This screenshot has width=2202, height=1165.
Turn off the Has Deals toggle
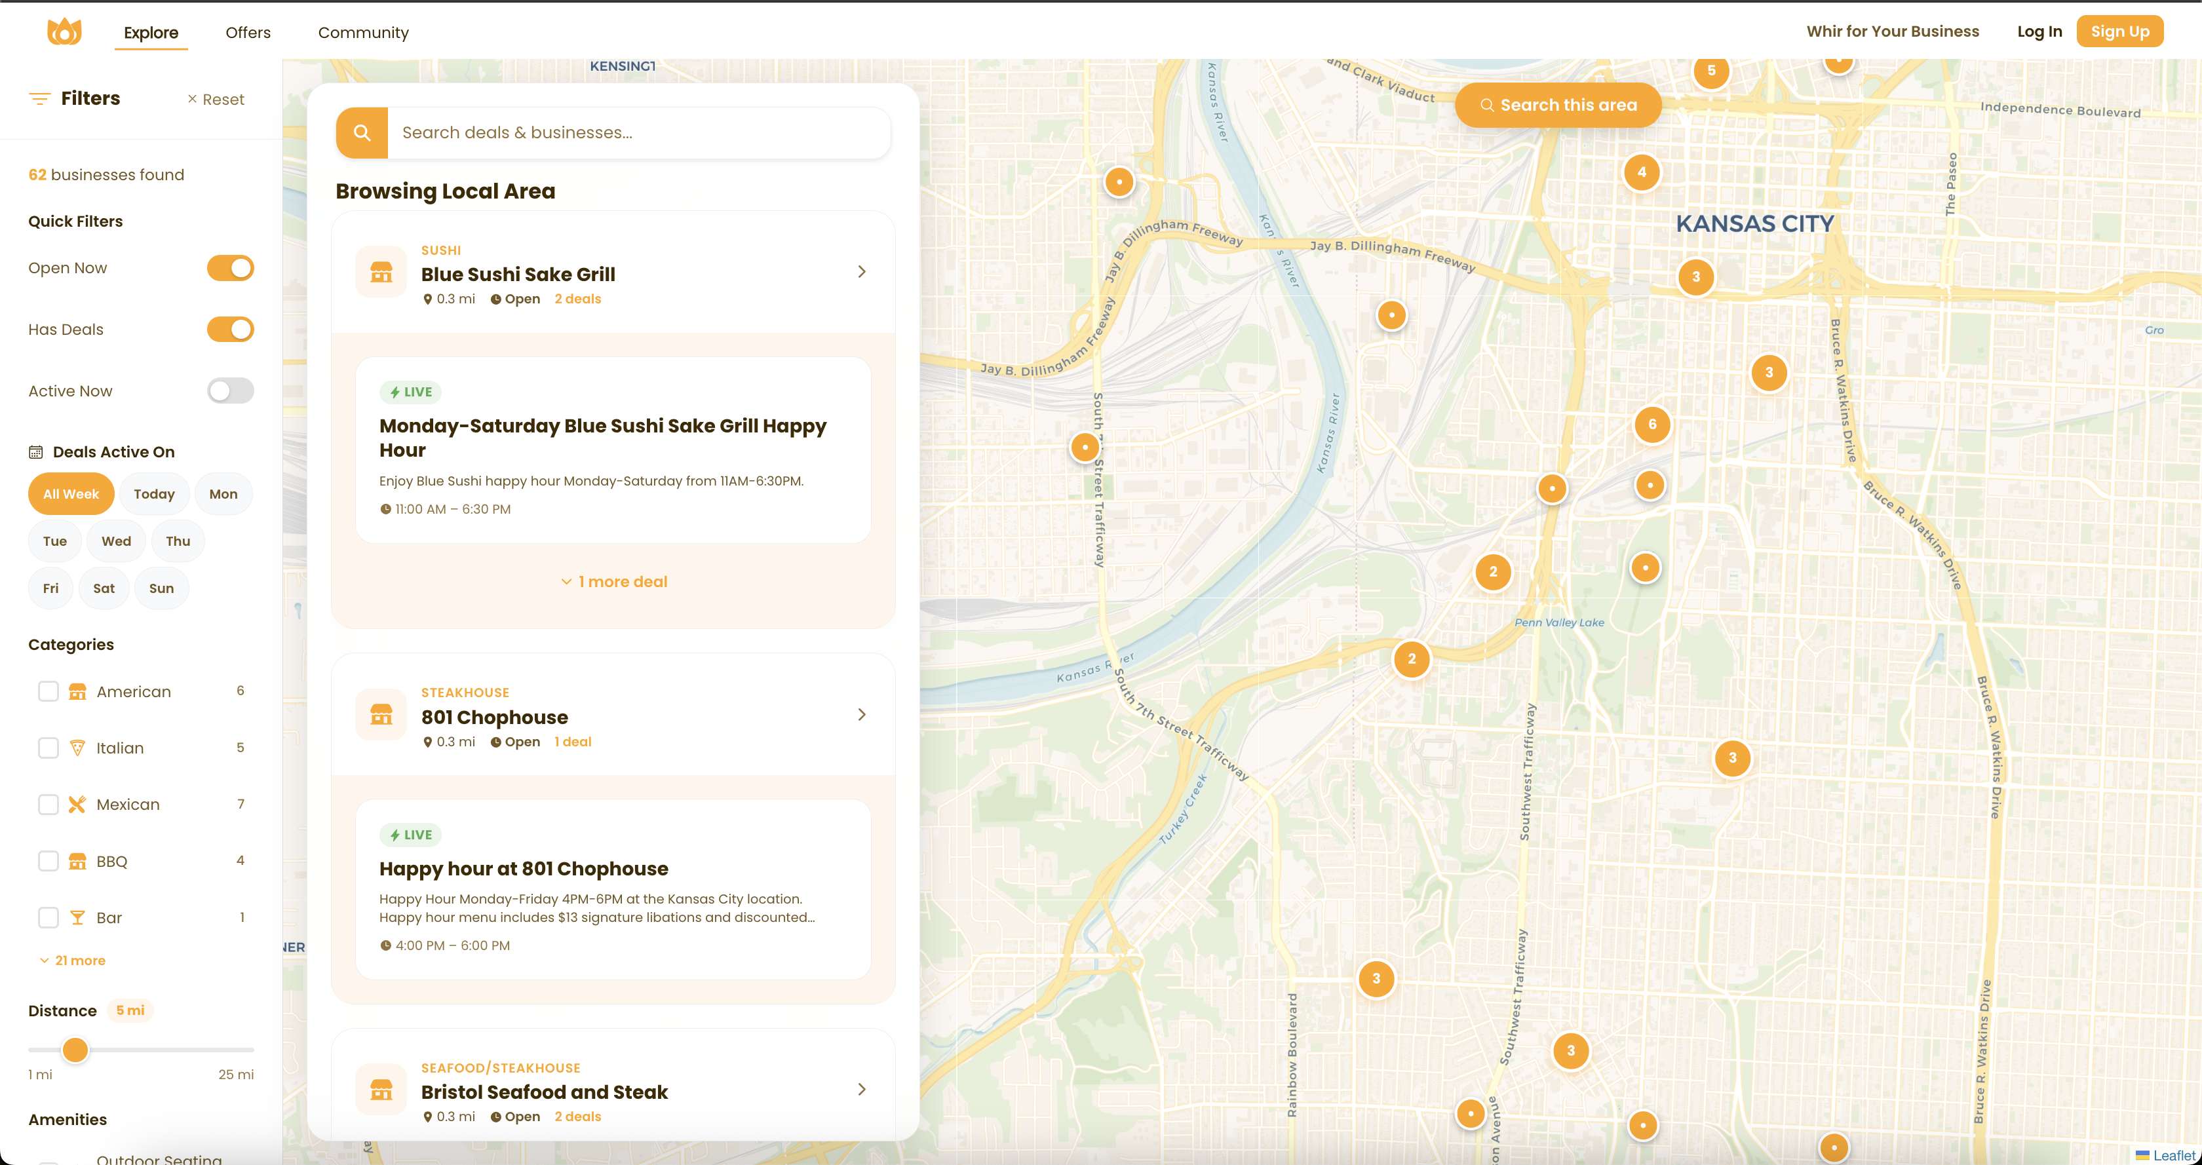pyautogui.click(x=231, y=329)
